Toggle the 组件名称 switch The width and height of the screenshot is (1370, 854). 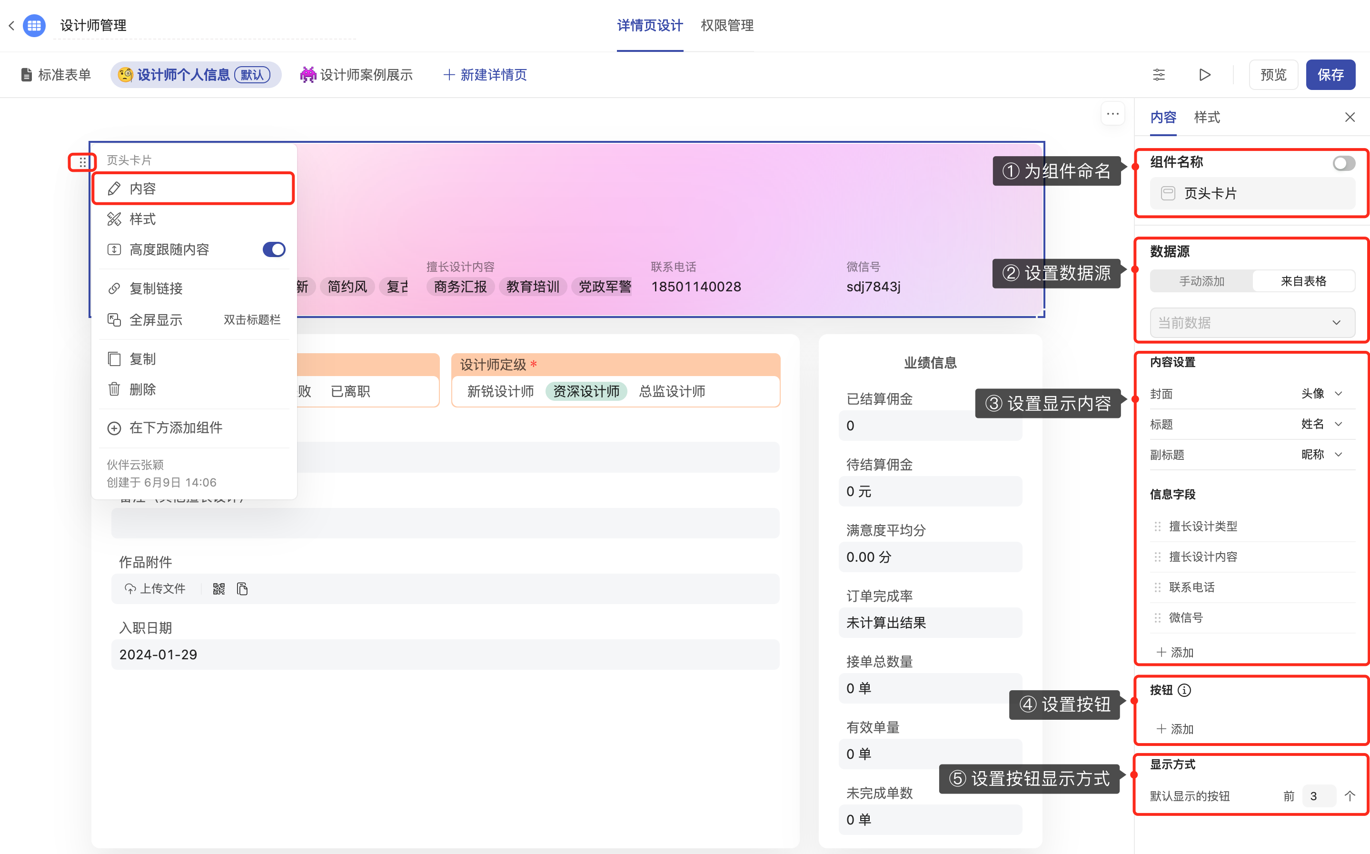1343,163
